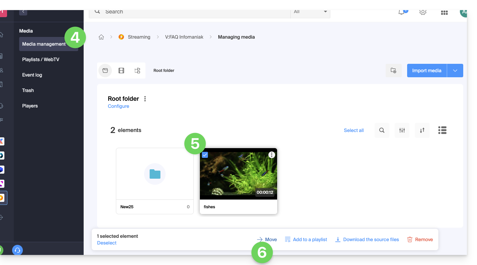Viewport: 477px width, 265px height.
Task: Uncheck the fishes video checkbox
Action: click(205, 155)
